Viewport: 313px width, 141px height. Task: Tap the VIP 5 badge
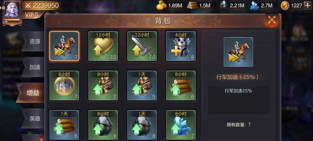[x=32, y=14]
